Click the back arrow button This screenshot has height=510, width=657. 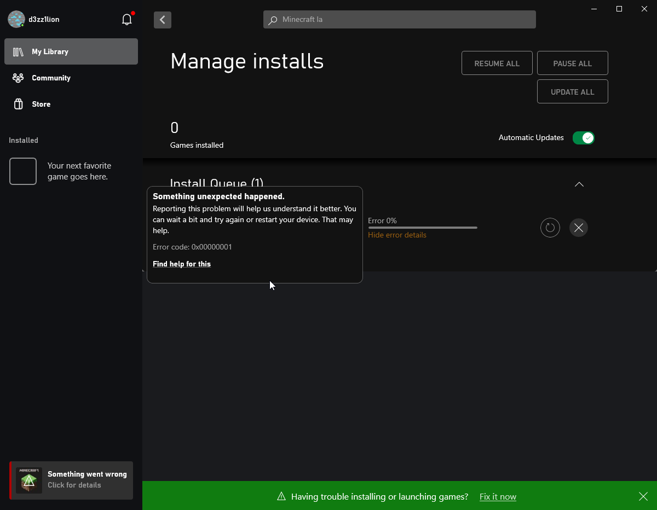coord(163,20)
